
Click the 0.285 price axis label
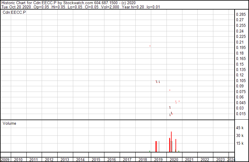coord(241,14)
